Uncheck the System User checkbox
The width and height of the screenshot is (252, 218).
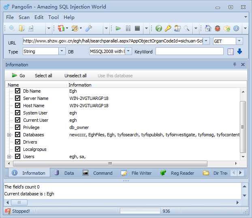point(17,112)
